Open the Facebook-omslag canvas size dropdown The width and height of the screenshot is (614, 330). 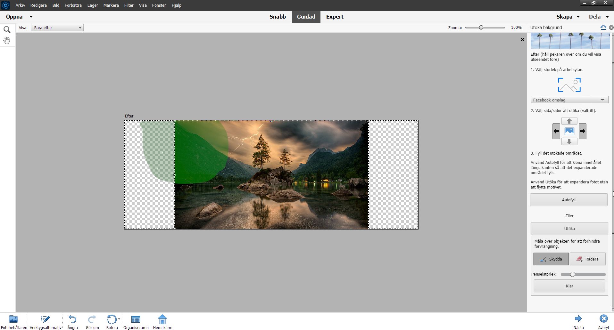[x=569, y=100]
